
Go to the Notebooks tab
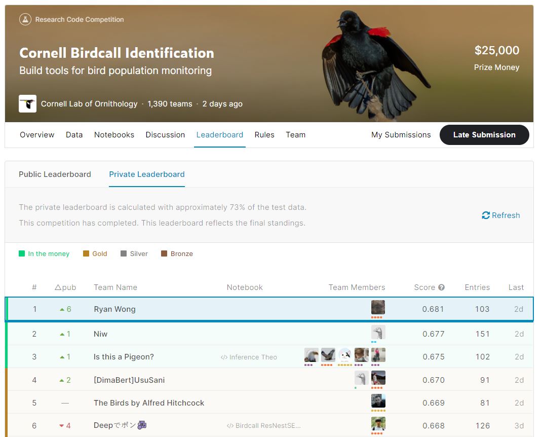click(114, 135)
